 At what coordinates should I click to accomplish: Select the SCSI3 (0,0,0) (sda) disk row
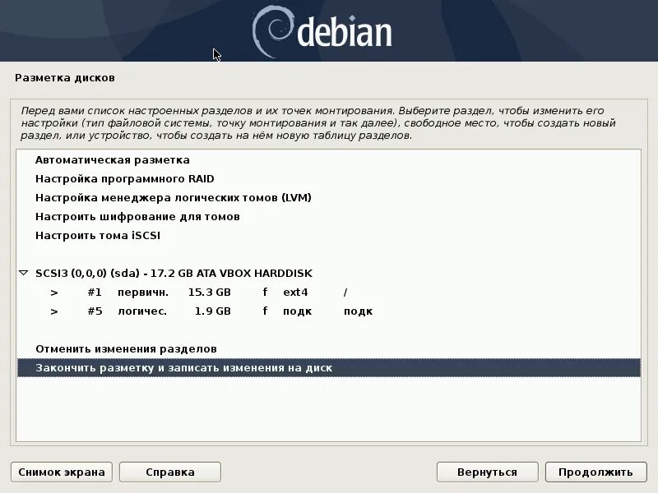[x=329, y=274]
